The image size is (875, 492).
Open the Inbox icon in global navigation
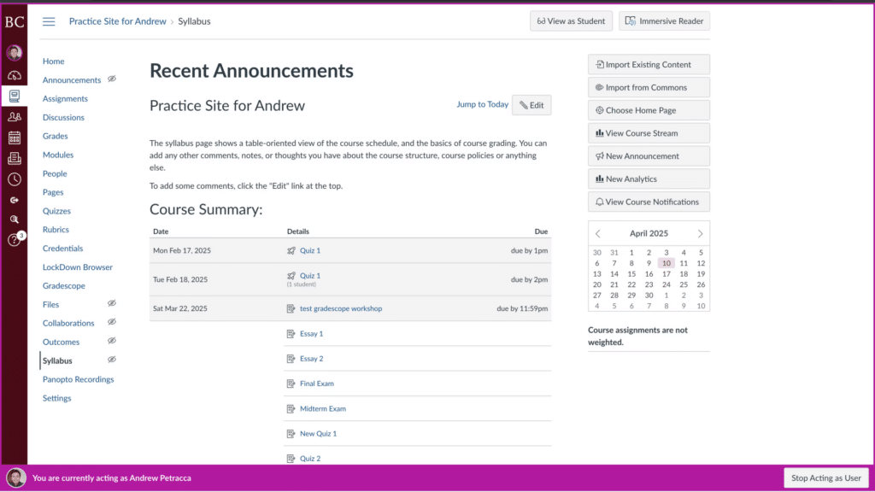point(15,158)
